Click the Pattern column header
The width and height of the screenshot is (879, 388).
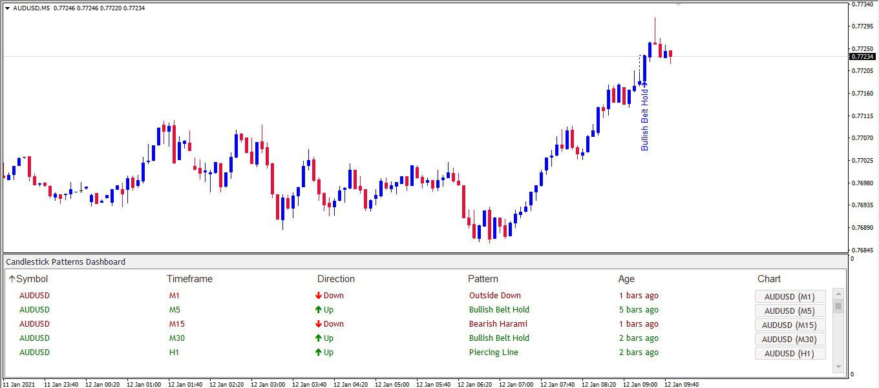point(483,279)
